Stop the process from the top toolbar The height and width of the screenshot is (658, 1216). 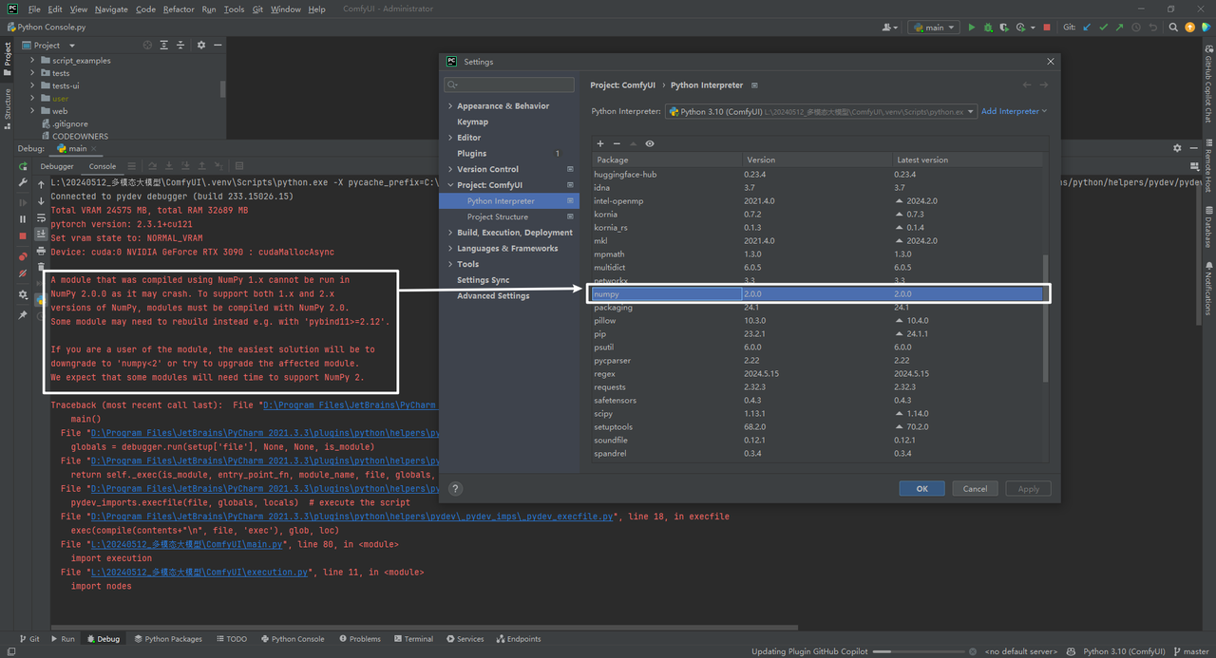coord(1047,28)
